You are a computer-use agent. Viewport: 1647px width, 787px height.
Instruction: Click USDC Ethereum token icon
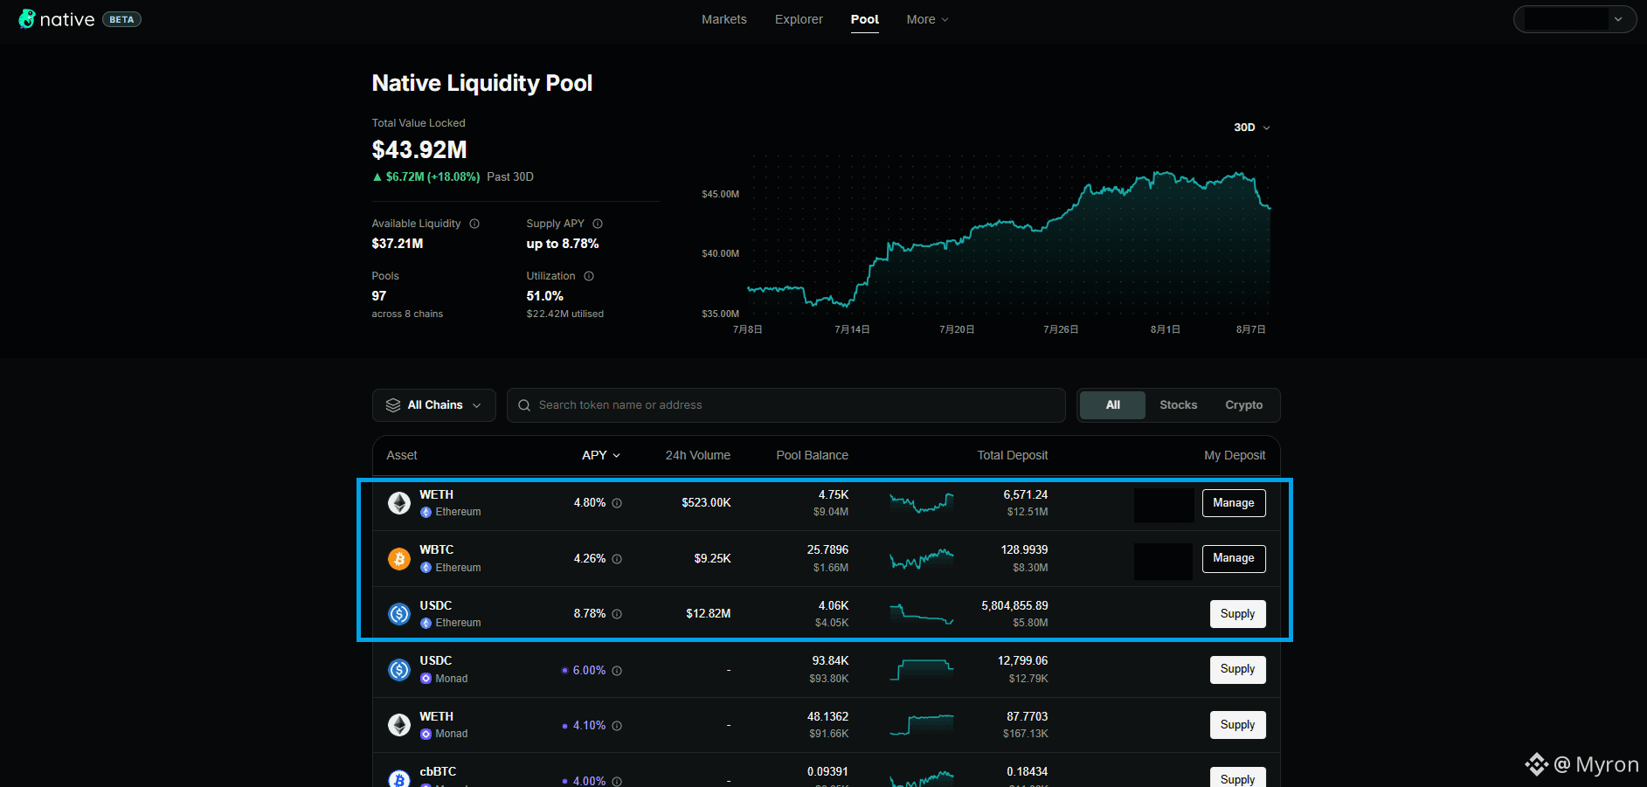point(399,614)
